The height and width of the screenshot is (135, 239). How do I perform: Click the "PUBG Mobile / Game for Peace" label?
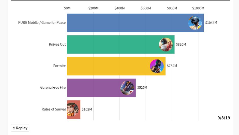click(42, 23)
